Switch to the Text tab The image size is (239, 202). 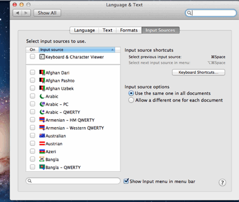click(x=108, y=30)
